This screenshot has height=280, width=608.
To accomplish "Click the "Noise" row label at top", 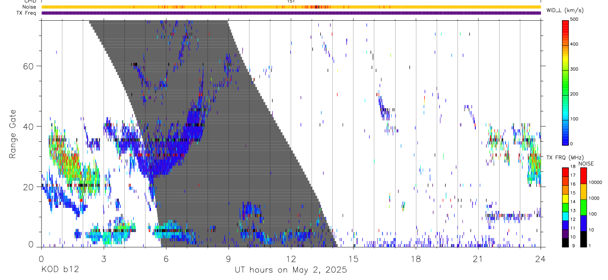I will (x=30, y=7).
